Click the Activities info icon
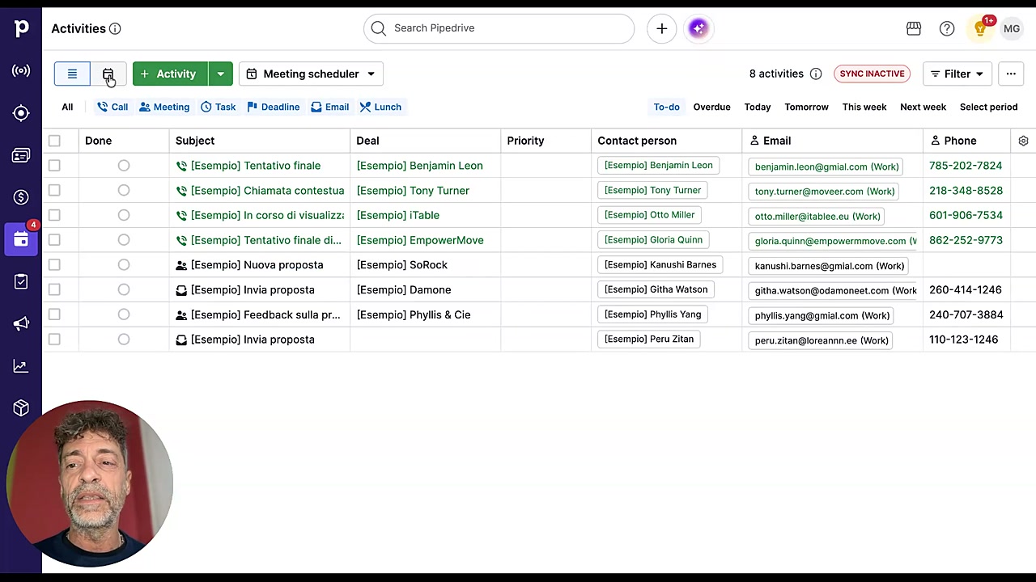Image resolution: width=1036 pixels, height=582 pixels. pyautogui.click(x=115, y=29)
